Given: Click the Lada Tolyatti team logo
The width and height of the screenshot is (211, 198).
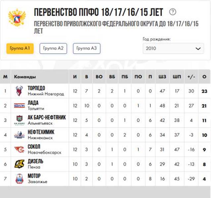Looking at the screenshot, I should pos(19,105).
